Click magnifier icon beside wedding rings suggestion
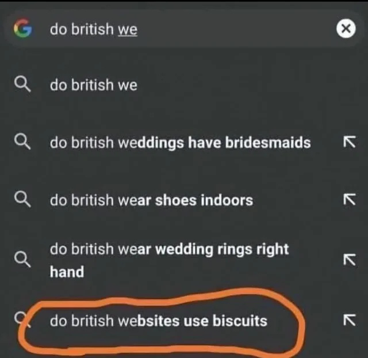Viewport: 368px width, 358px height. [22, 260]
